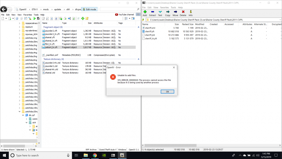Screen dimensions: 282x159
Task: Open the 7-Zip Favorites menu
Action: point(164,8)
